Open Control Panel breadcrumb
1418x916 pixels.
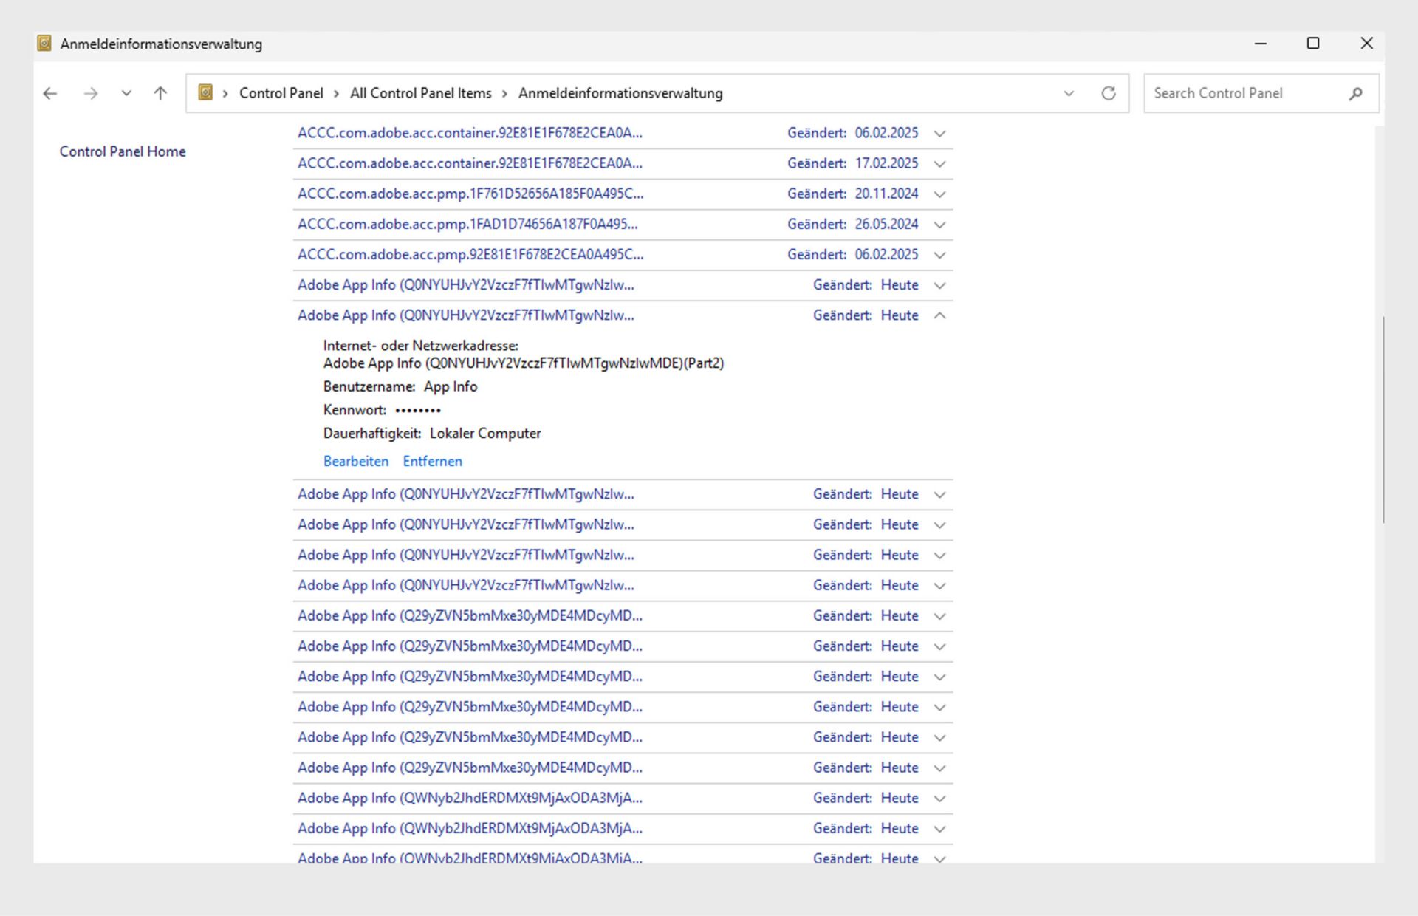pos(281,93)
